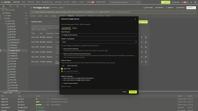Click the NEW VM button
Viewport: 198px width, 111px height.
(x=166, y=2)
